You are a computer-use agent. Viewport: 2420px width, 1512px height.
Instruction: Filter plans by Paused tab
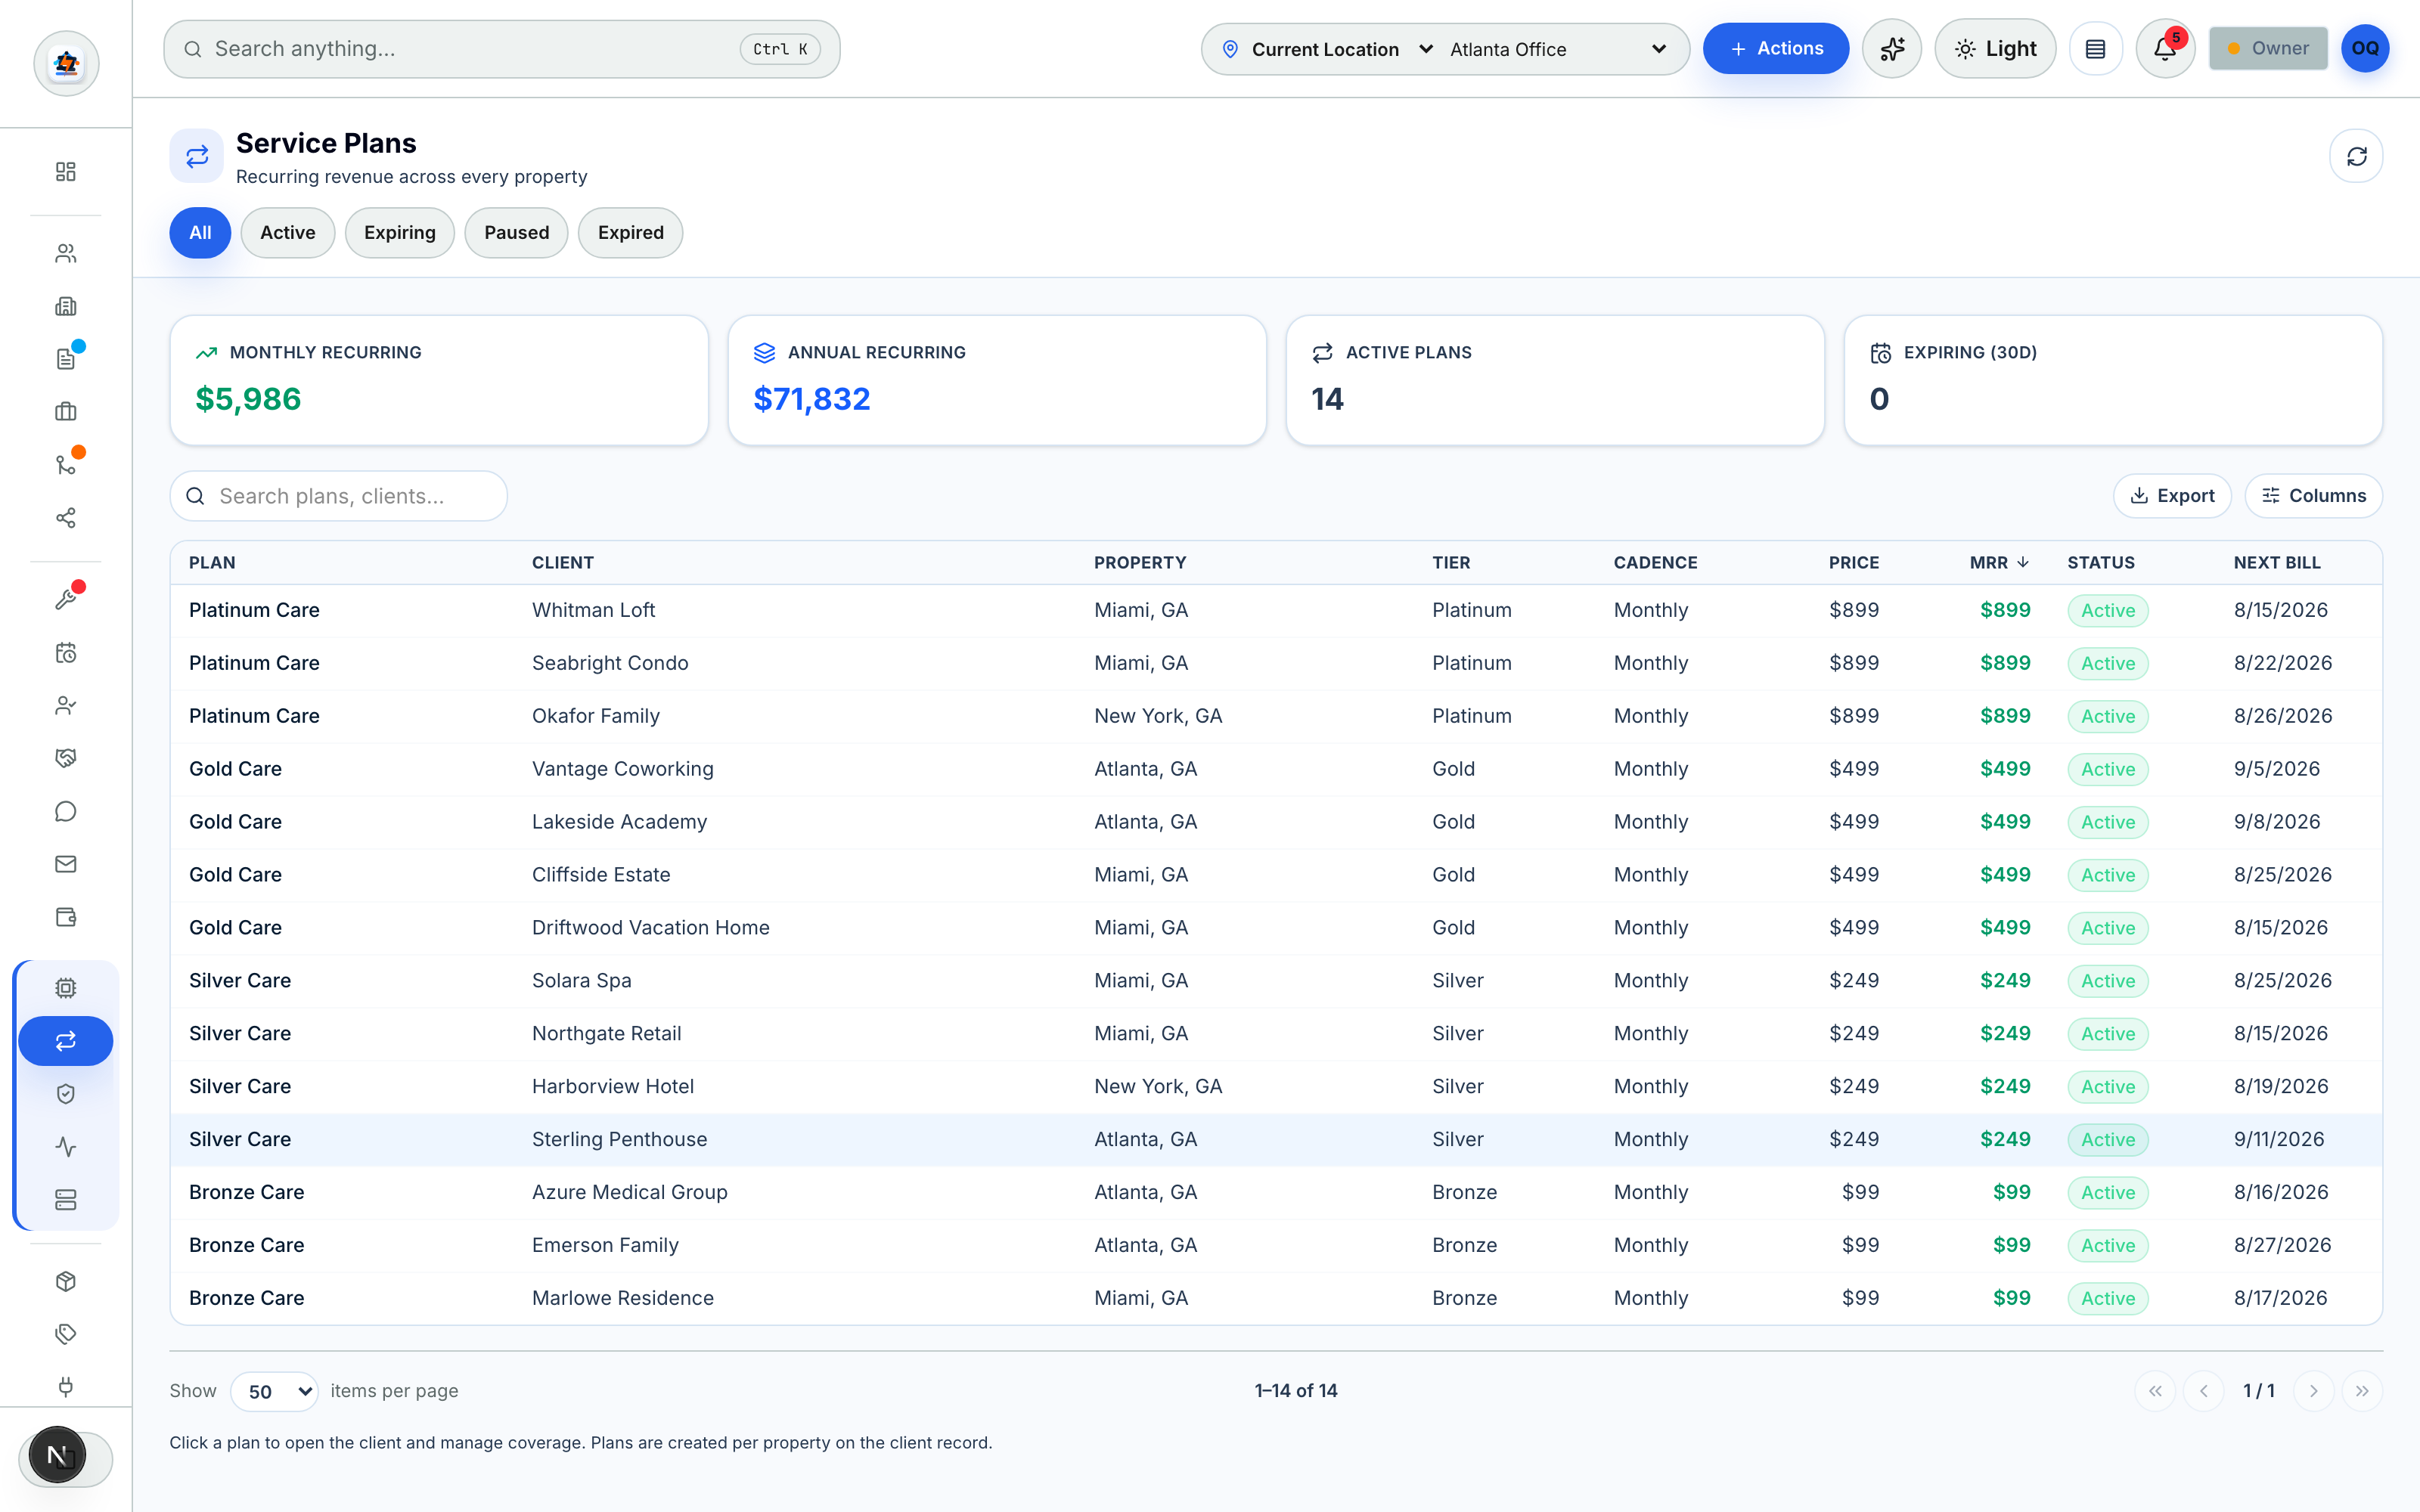pyautogui.click(x=517, y=233)
